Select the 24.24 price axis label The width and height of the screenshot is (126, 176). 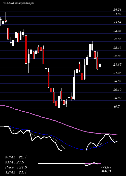click(x=117, y=10)
